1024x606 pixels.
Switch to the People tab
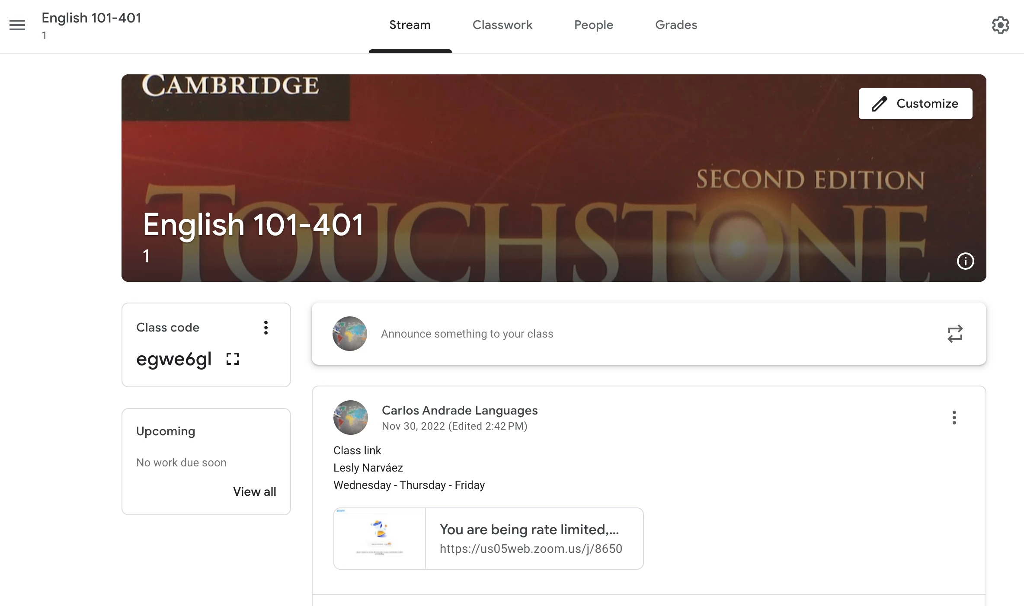tap(593, 25)
